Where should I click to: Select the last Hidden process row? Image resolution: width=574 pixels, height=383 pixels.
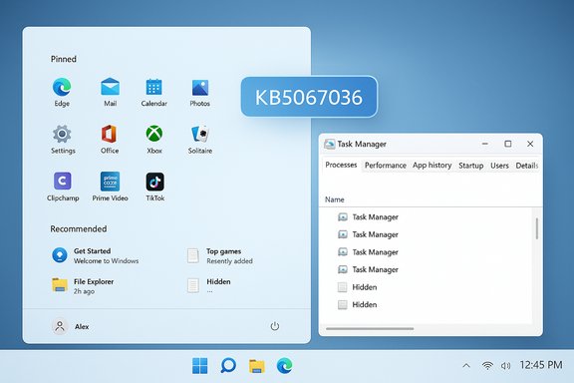point(427,304)
